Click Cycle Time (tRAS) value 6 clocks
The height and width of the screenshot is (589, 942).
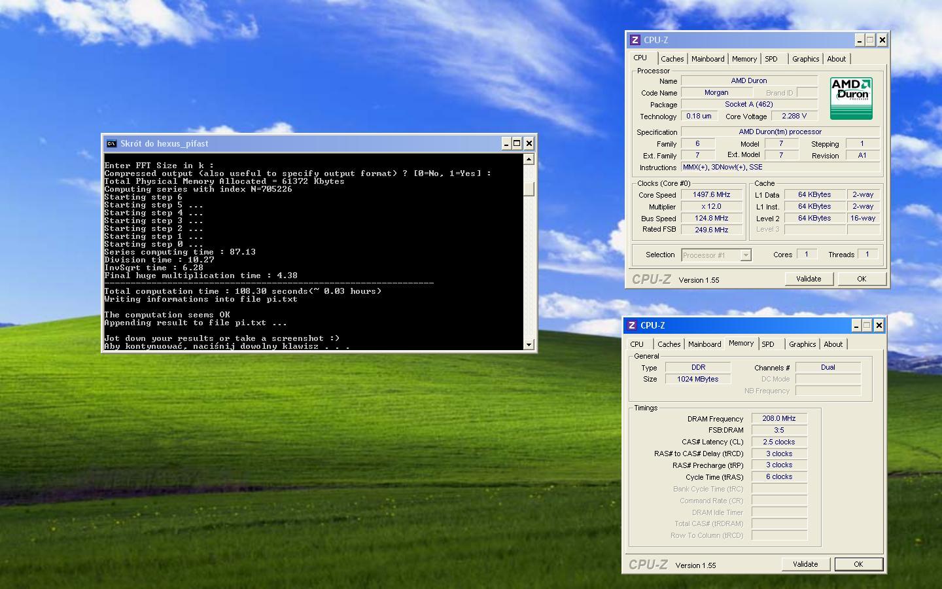[x=779, y=476]
